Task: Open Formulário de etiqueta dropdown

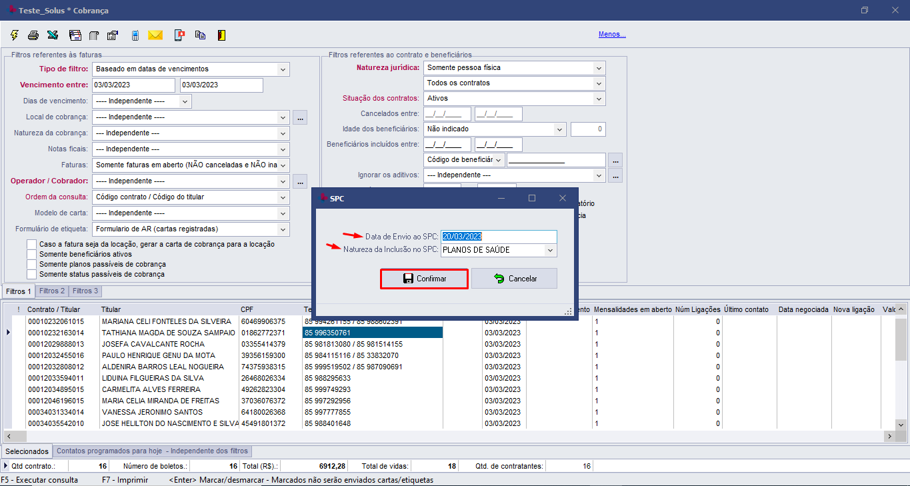Action: coord(283,229)
